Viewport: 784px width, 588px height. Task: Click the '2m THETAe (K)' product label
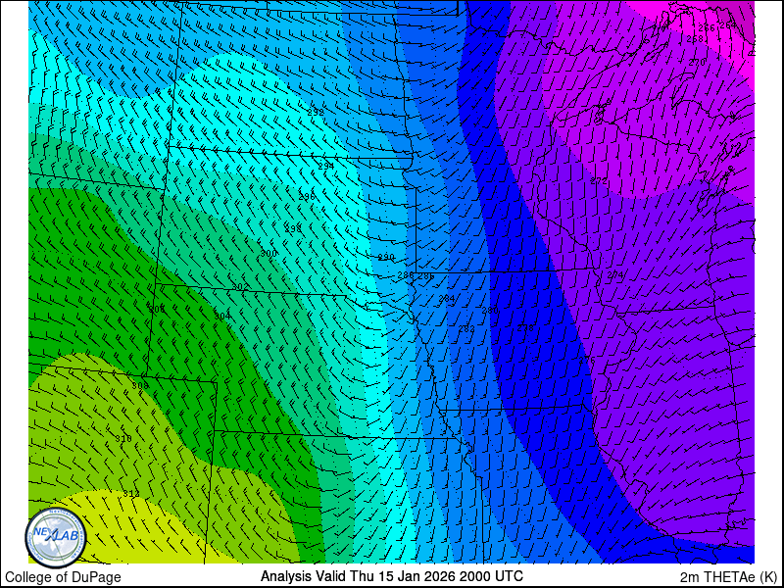click(x=728, y=576)
